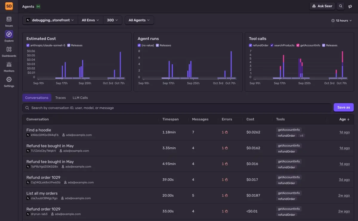The image size is (358, 221).
Task: Open the debugging...storefront project dropdown
Action: [x=50, y=20]
